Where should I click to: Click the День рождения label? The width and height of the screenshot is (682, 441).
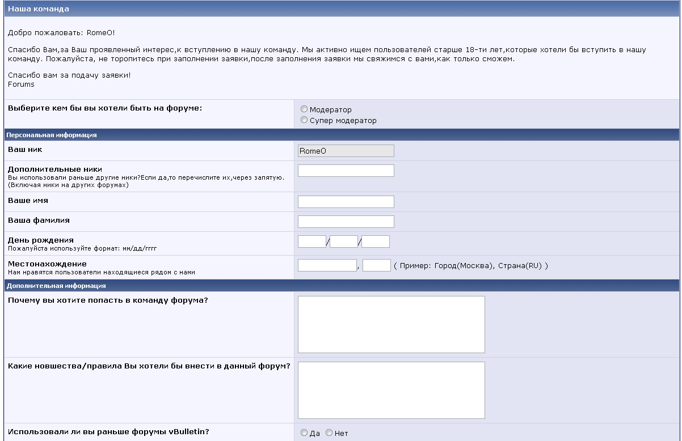point(41,240)
